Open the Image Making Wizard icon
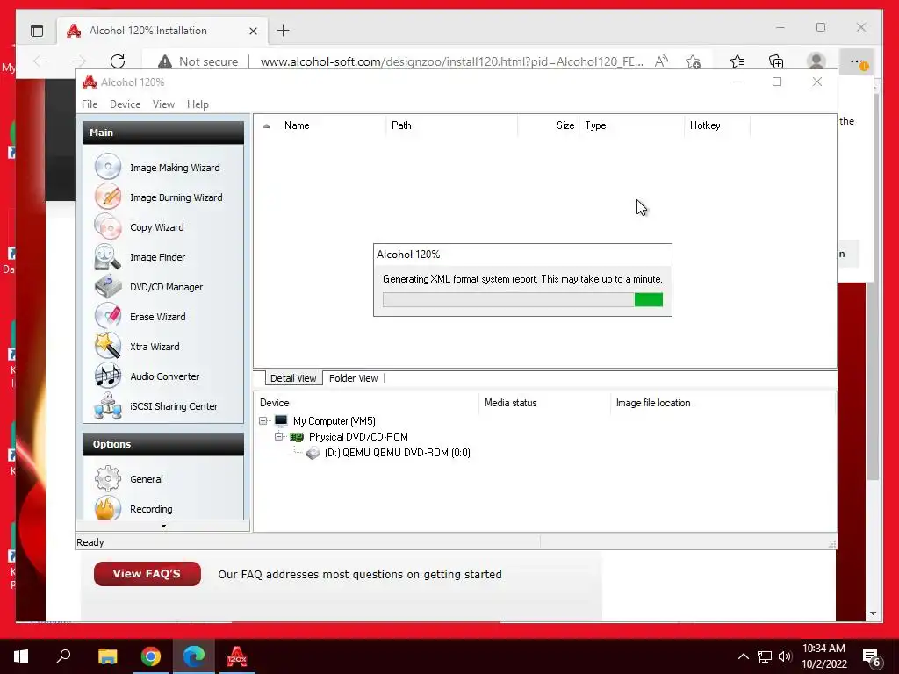Image resolution: width=899 pixels, height=674 pixels. click(108, 168)
